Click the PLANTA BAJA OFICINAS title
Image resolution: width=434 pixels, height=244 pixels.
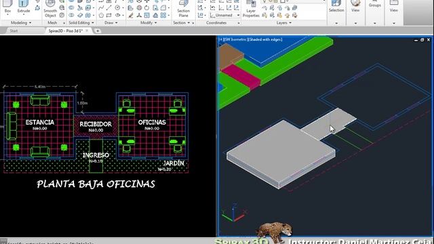pos(96,184)
